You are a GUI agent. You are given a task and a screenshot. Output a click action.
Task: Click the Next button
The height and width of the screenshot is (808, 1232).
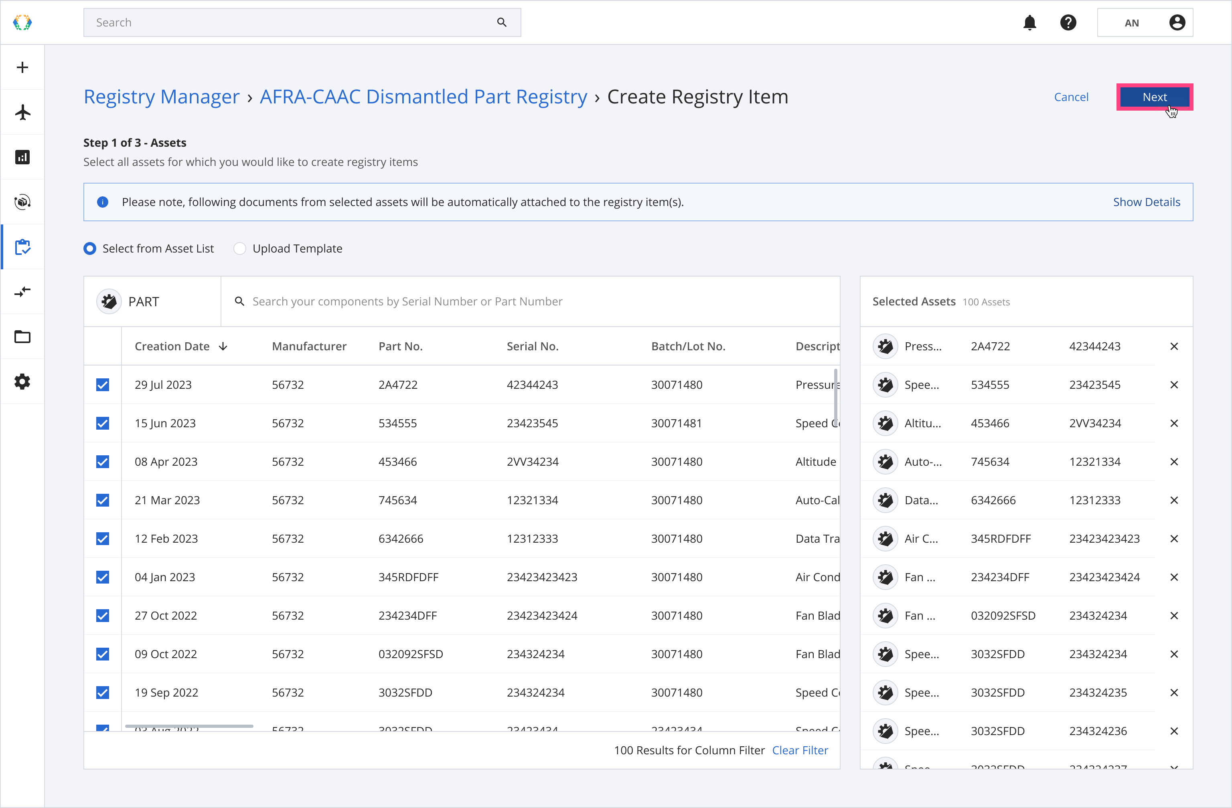[x=1154, y=97]
